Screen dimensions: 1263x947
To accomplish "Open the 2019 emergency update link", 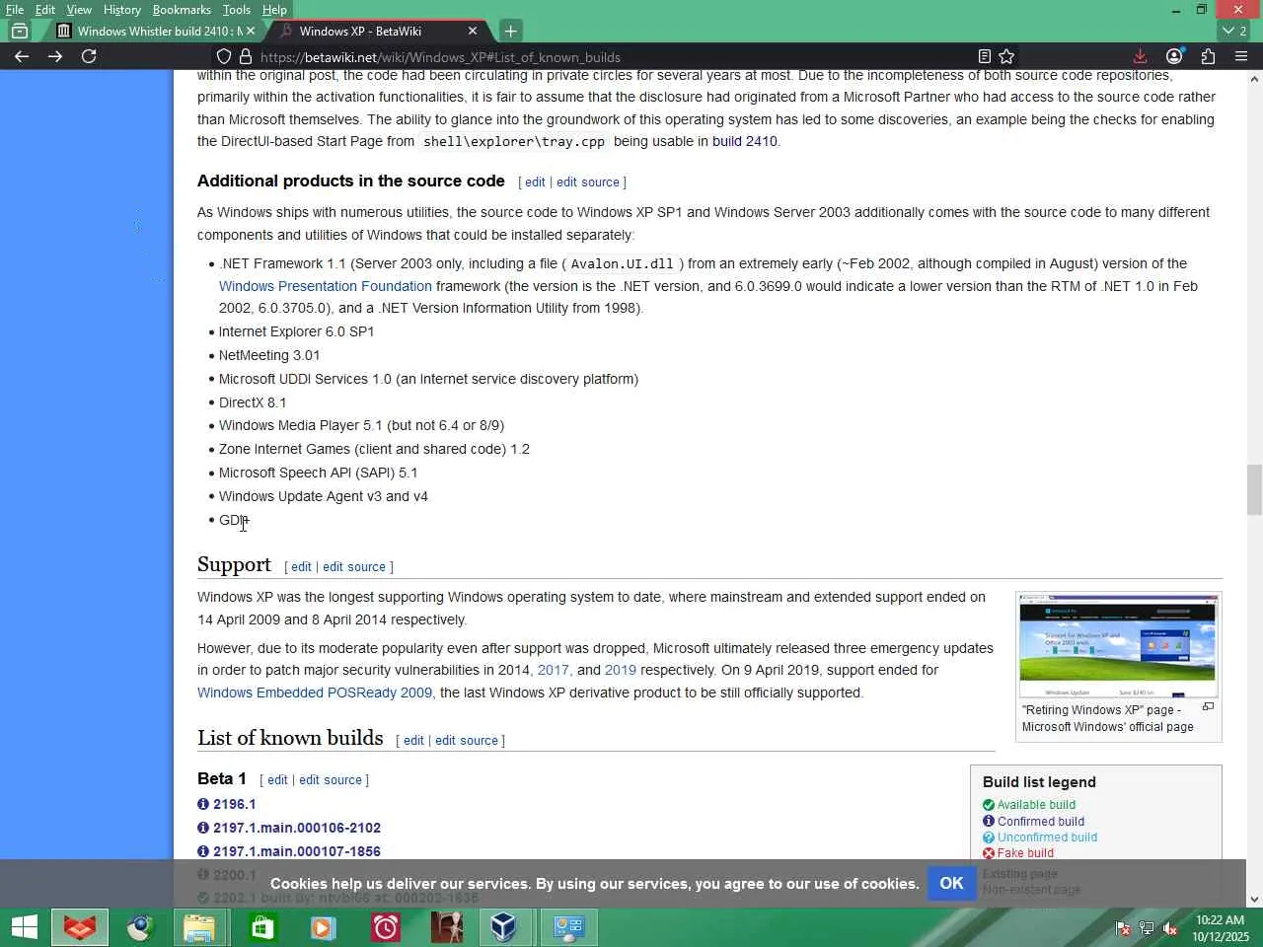I will tap(621, 670).
